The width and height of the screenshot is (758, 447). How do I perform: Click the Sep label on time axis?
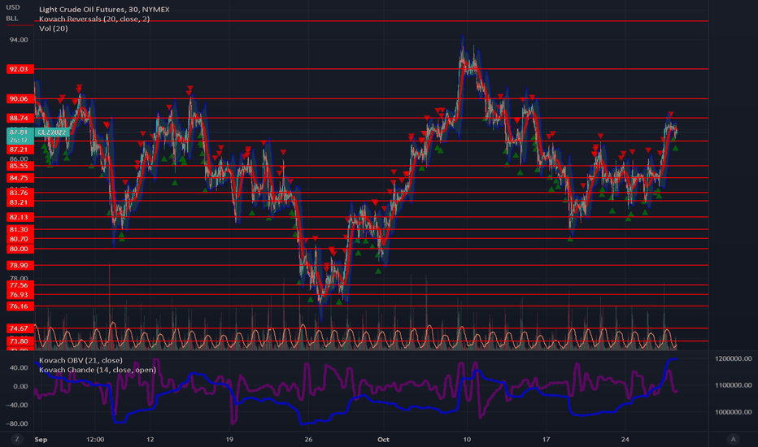click(41, 439)
